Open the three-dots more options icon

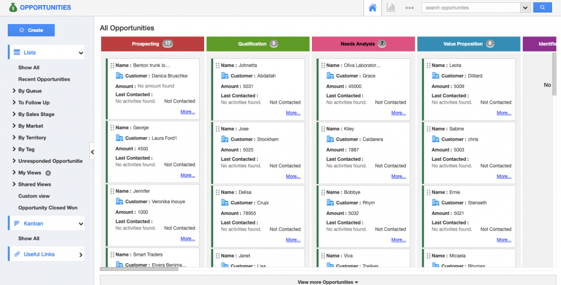[410, 8]
